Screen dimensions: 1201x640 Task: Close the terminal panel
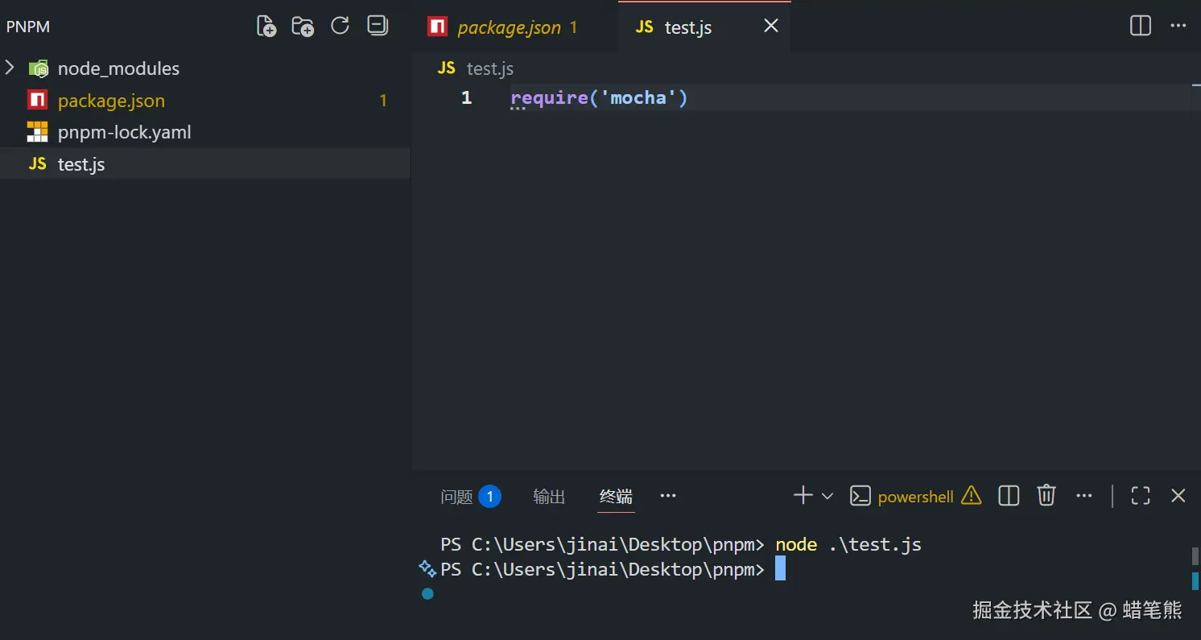[1178, 495]
